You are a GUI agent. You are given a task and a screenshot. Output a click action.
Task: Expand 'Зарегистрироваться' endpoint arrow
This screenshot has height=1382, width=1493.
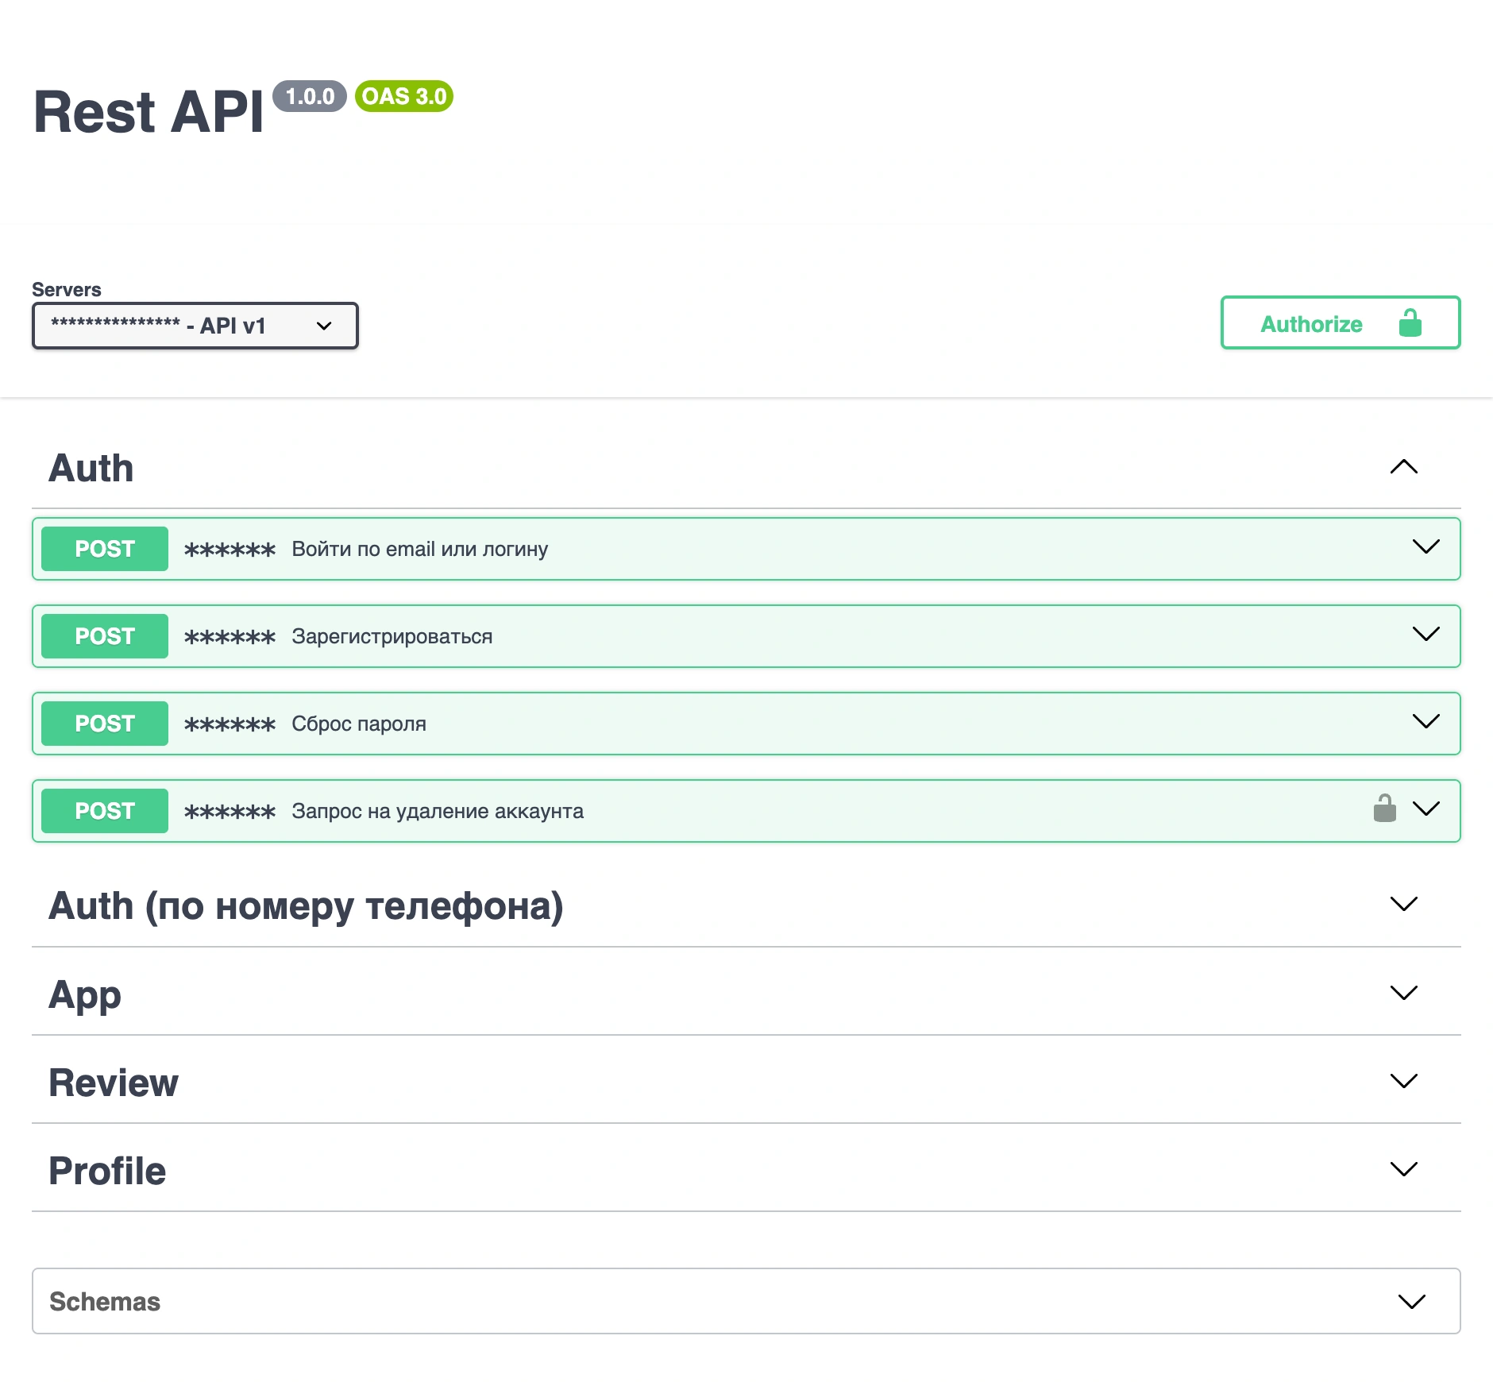point(1426,634)
